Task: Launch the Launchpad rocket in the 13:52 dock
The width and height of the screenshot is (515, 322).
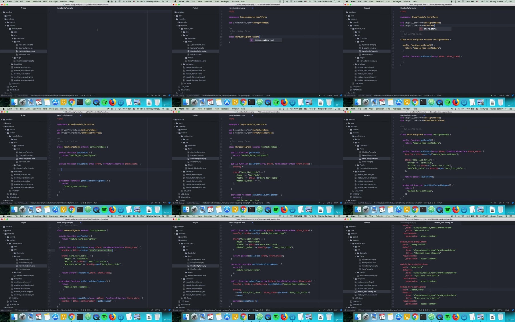Action: [x=22, y=210]
